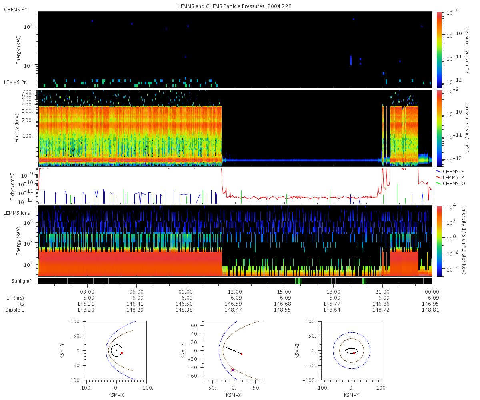
Task: Click the LEMMS pressure color bar in the second panel
Action: tap(439, 128)
